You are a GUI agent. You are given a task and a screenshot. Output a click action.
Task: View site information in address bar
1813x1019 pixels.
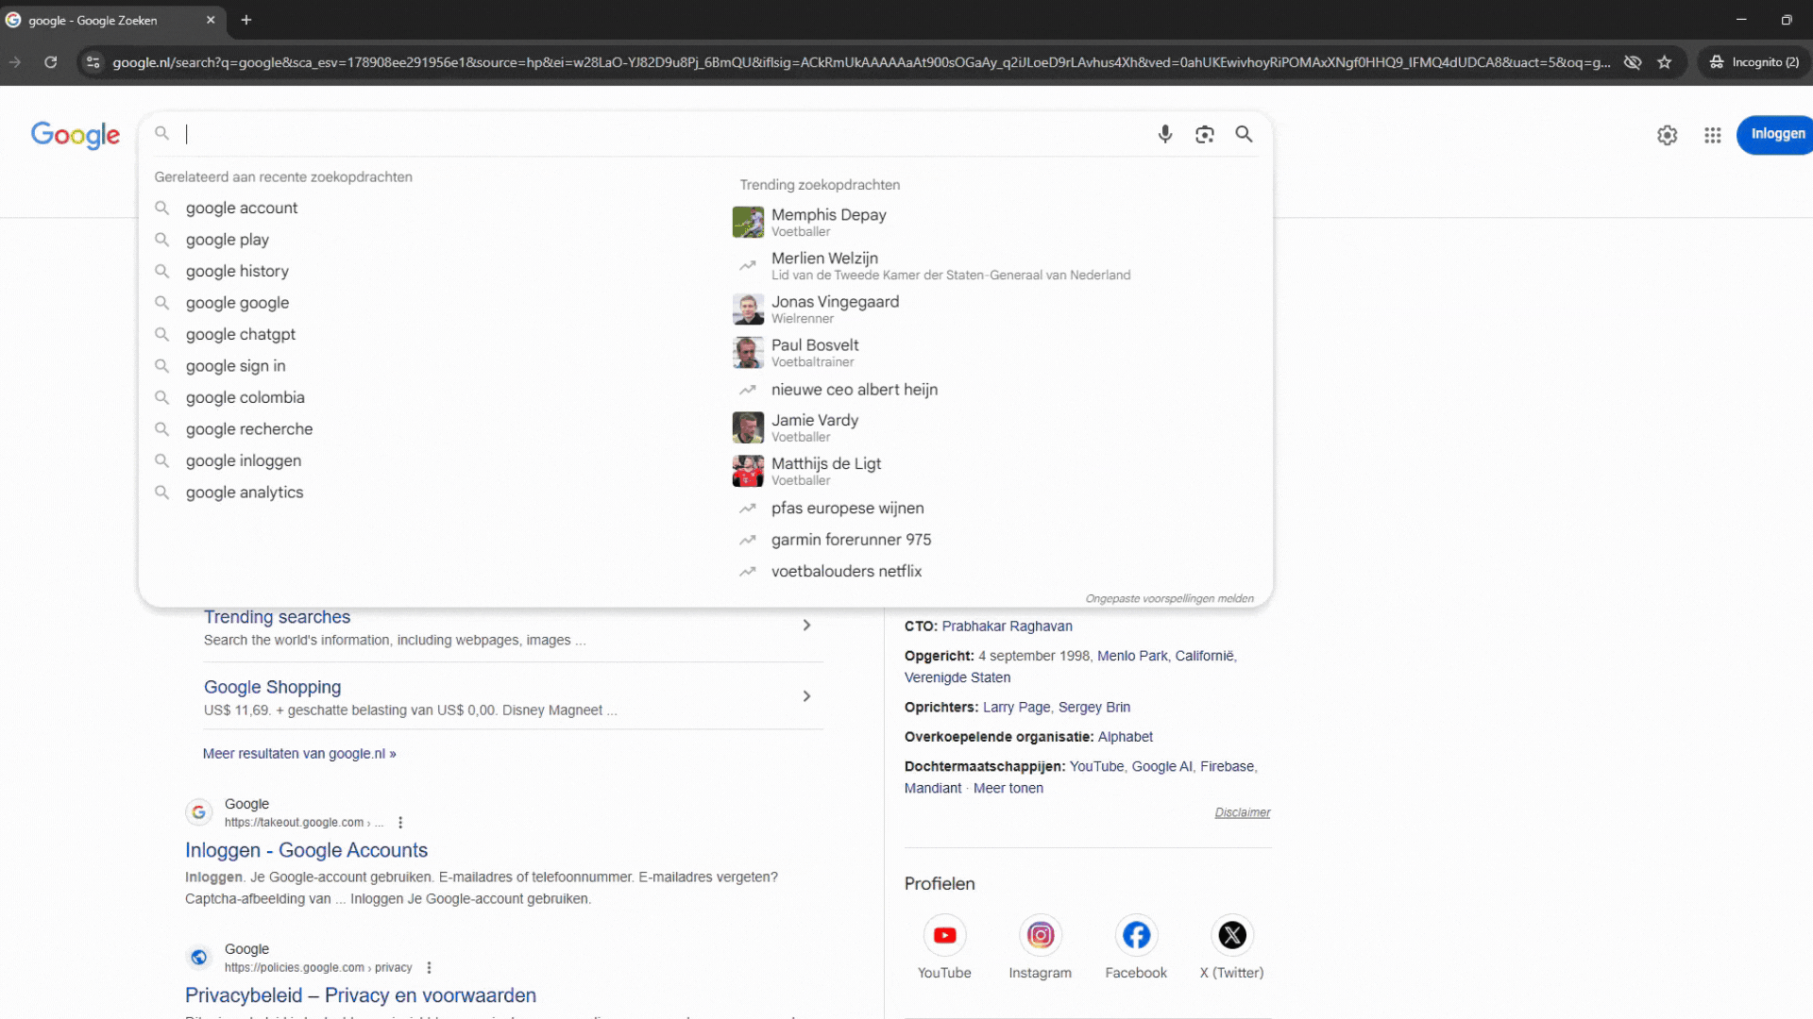point(93,62)
